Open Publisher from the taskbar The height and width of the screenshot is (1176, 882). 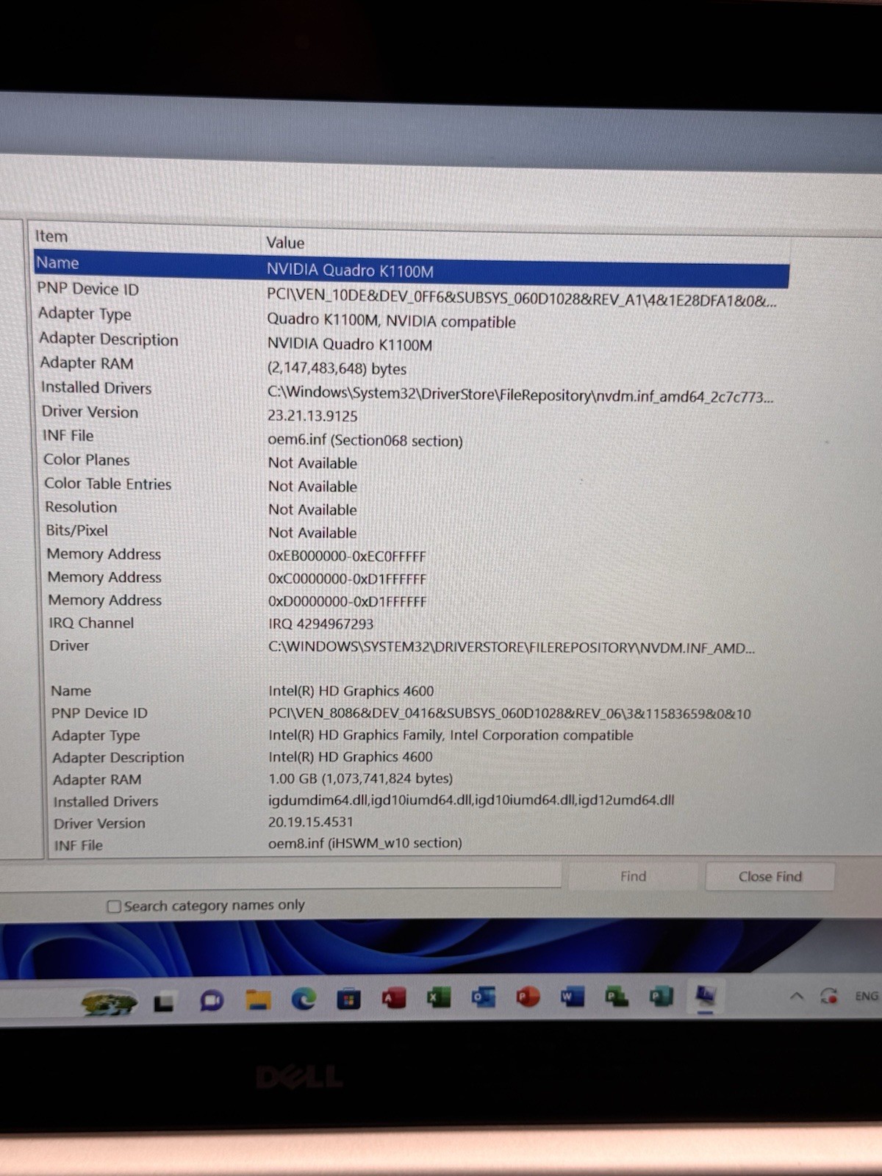661,997
